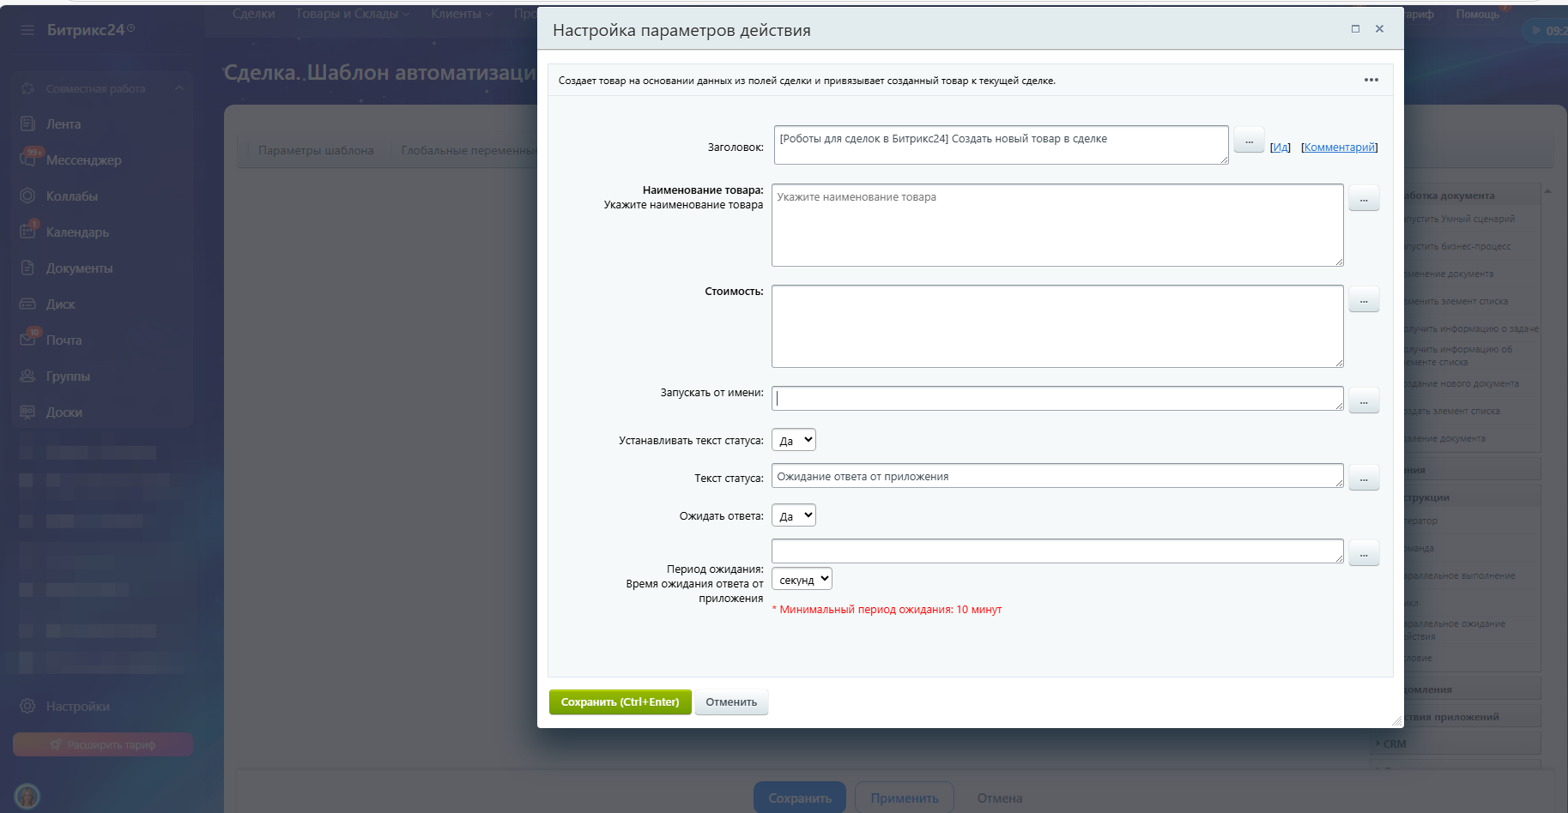Open Коллабы in the left sidebar
The image size is (1568, 813).
(71, 196)
